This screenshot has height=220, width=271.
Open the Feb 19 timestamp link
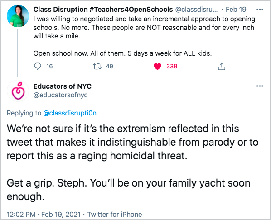click(236, 10)
